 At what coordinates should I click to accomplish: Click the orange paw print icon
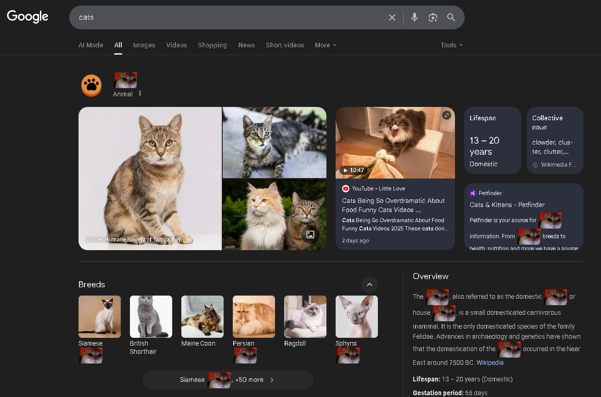[x=91, y=85]
